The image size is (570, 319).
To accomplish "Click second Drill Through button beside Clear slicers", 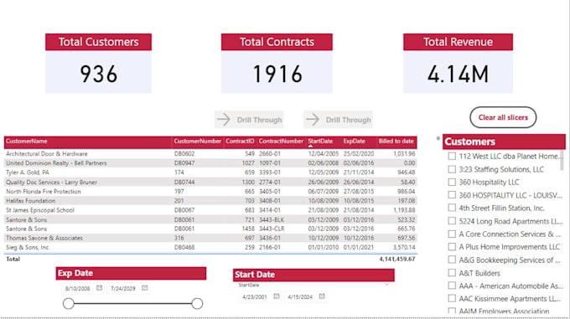I will [338, 120].
